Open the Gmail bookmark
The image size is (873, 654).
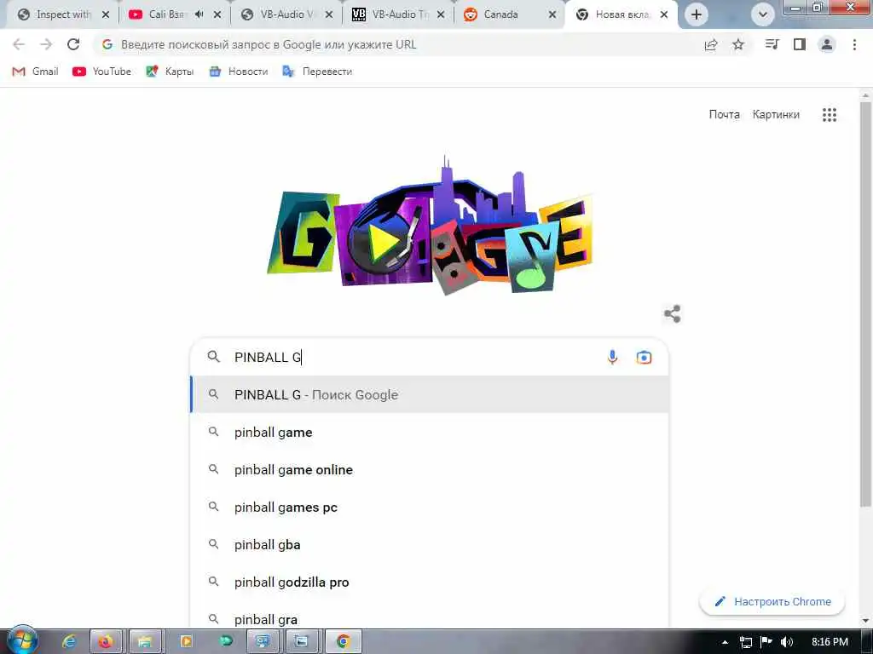pyautogui.click(x=35, y=72)
